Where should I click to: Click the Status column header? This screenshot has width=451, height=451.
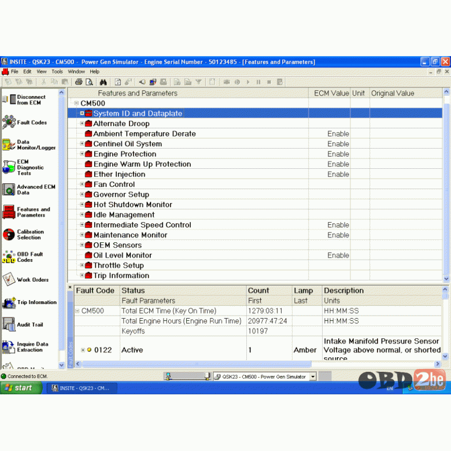183,290
